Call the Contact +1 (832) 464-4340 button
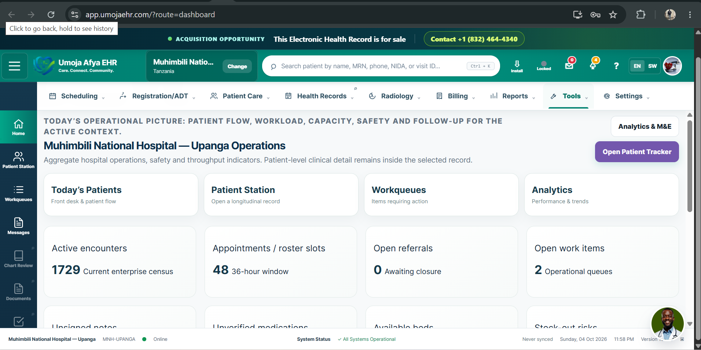 click(x=474, y=39)
